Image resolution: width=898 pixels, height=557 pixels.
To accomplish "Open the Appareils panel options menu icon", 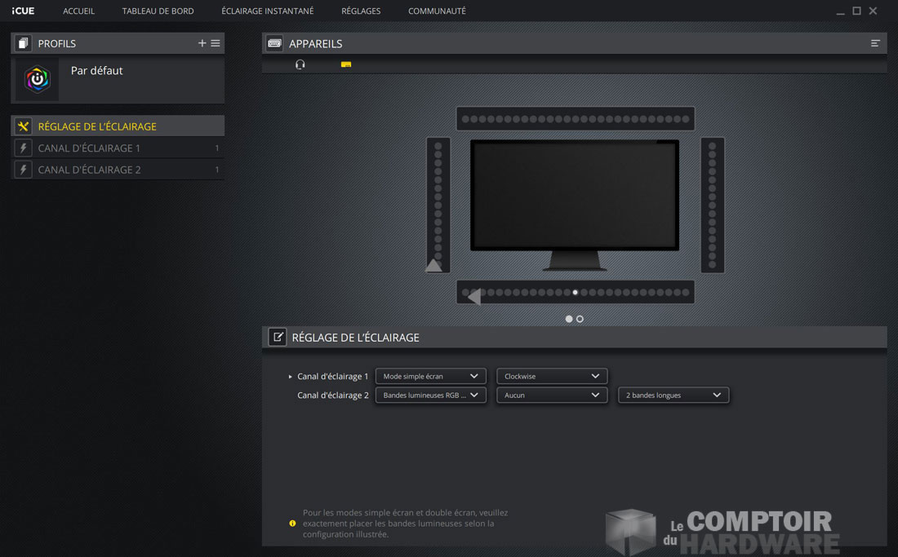I will coord(875,43).
